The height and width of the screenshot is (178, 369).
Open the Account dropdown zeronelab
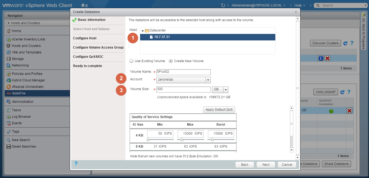click(183, 80)
